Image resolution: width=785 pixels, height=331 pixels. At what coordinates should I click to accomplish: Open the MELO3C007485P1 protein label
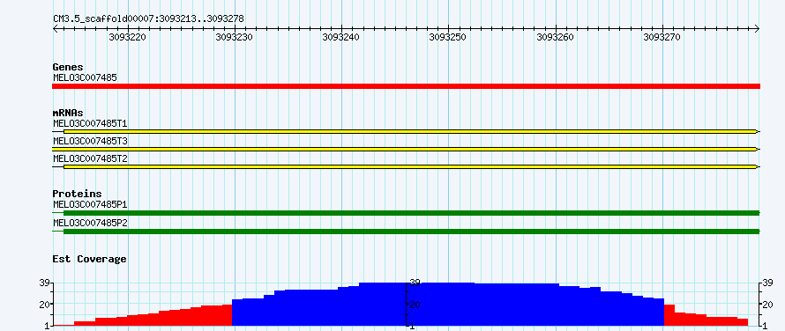90,204
